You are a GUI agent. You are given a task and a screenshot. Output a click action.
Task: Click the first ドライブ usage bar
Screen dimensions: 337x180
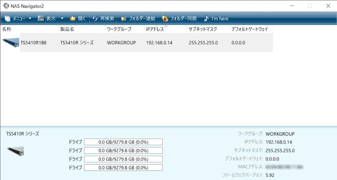click(x=123, y=142)
